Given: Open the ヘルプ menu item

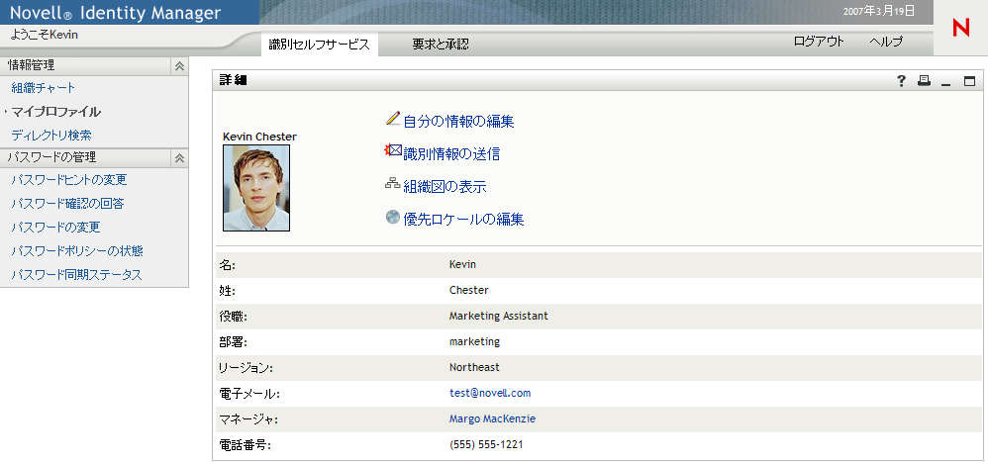Looking at the screenshot, I should pyautogui.click(x=886, y=42).
